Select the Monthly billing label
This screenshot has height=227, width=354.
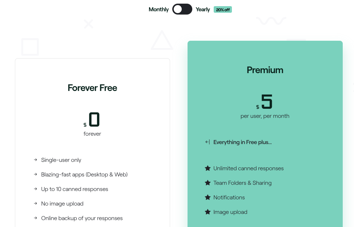pyautogui.click(x=158, y=9)
